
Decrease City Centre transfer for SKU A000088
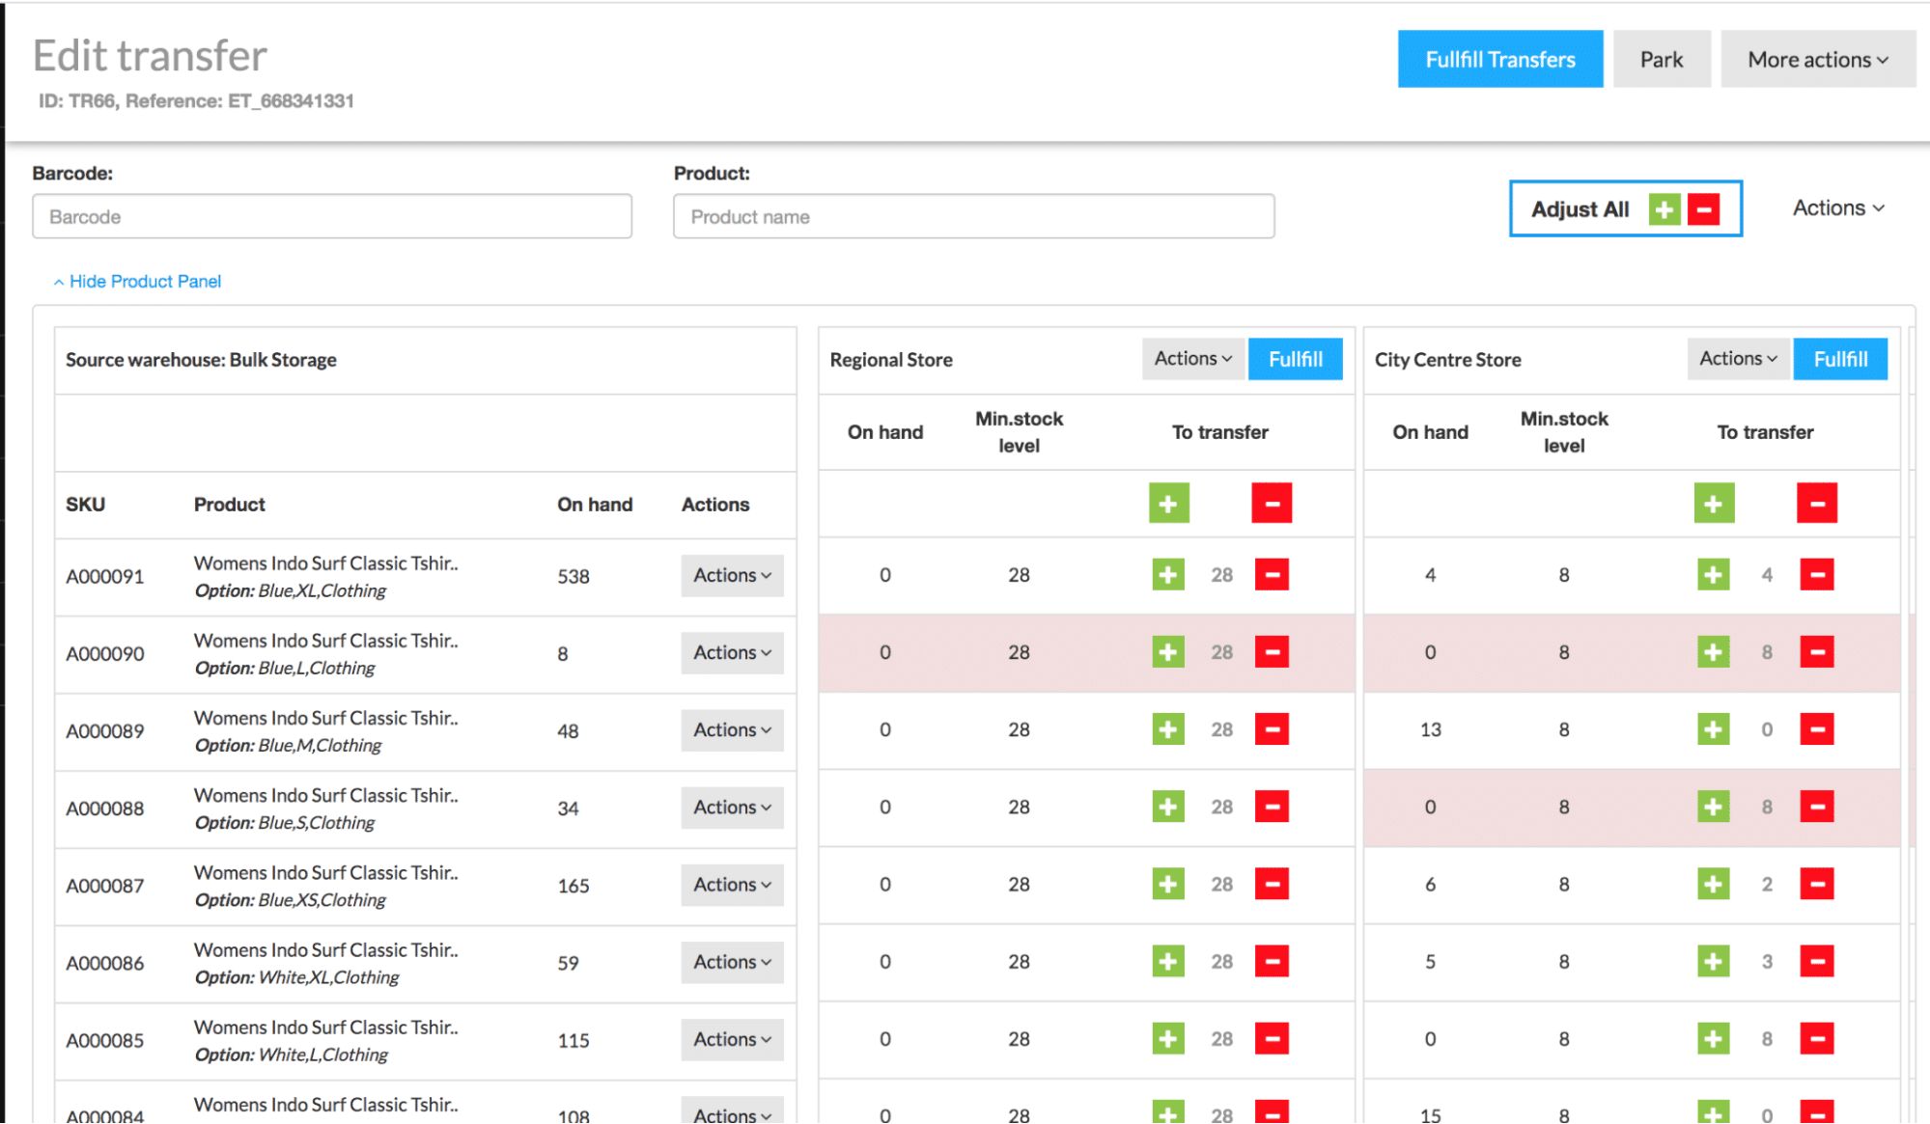point(1816,807)
